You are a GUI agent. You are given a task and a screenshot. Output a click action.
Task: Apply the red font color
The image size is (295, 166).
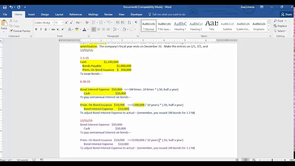coord(84,30)
